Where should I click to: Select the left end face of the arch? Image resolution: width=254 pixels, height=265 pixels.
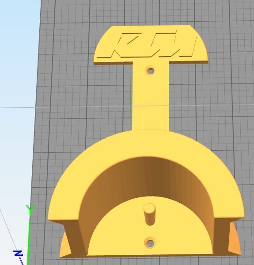(74, 237)
